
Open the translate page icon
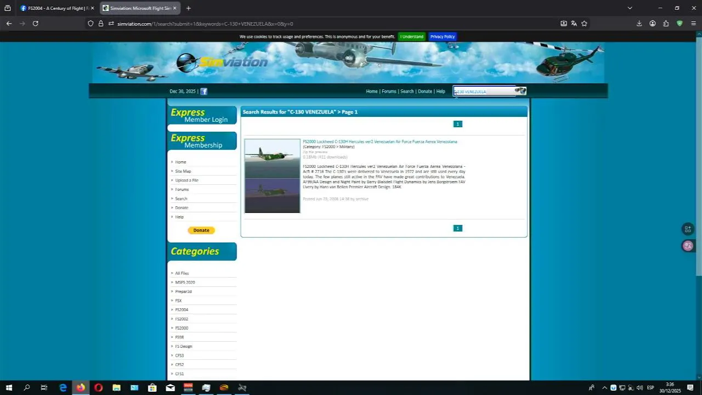(x=574, y=24)
